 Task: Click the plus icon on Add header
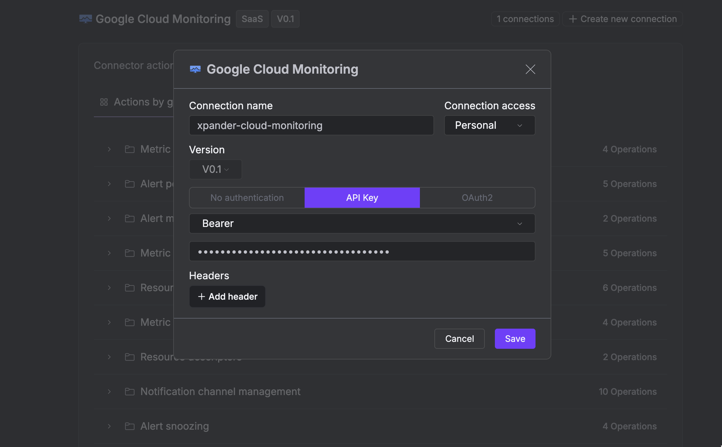[x=201, y=297]
